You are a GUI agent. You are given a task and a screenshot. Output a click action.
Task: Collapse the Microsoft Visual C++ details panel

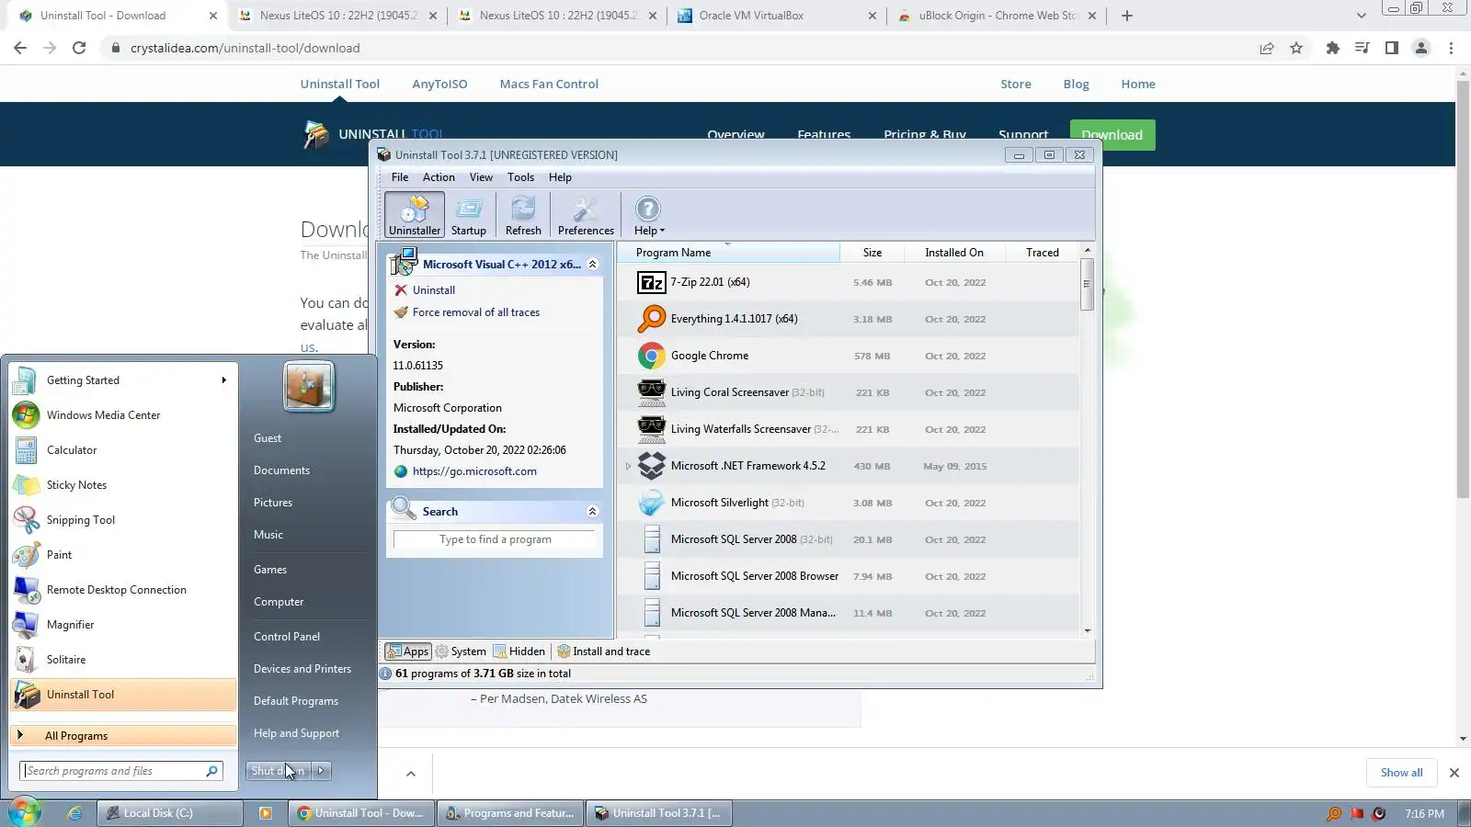tap(592, 265)
